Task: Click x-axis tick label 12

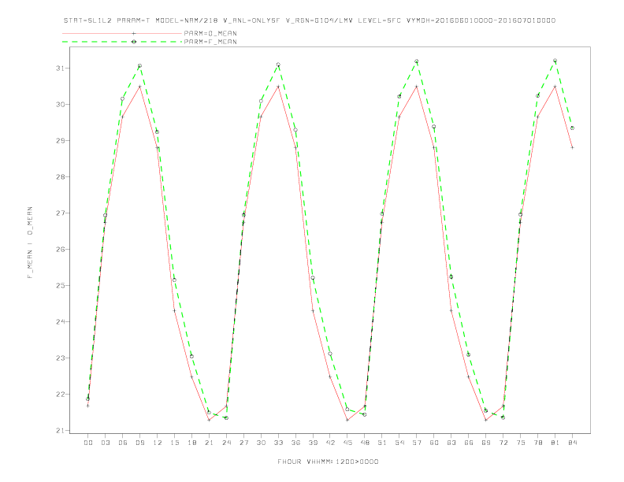Action: tap(158, 443)
